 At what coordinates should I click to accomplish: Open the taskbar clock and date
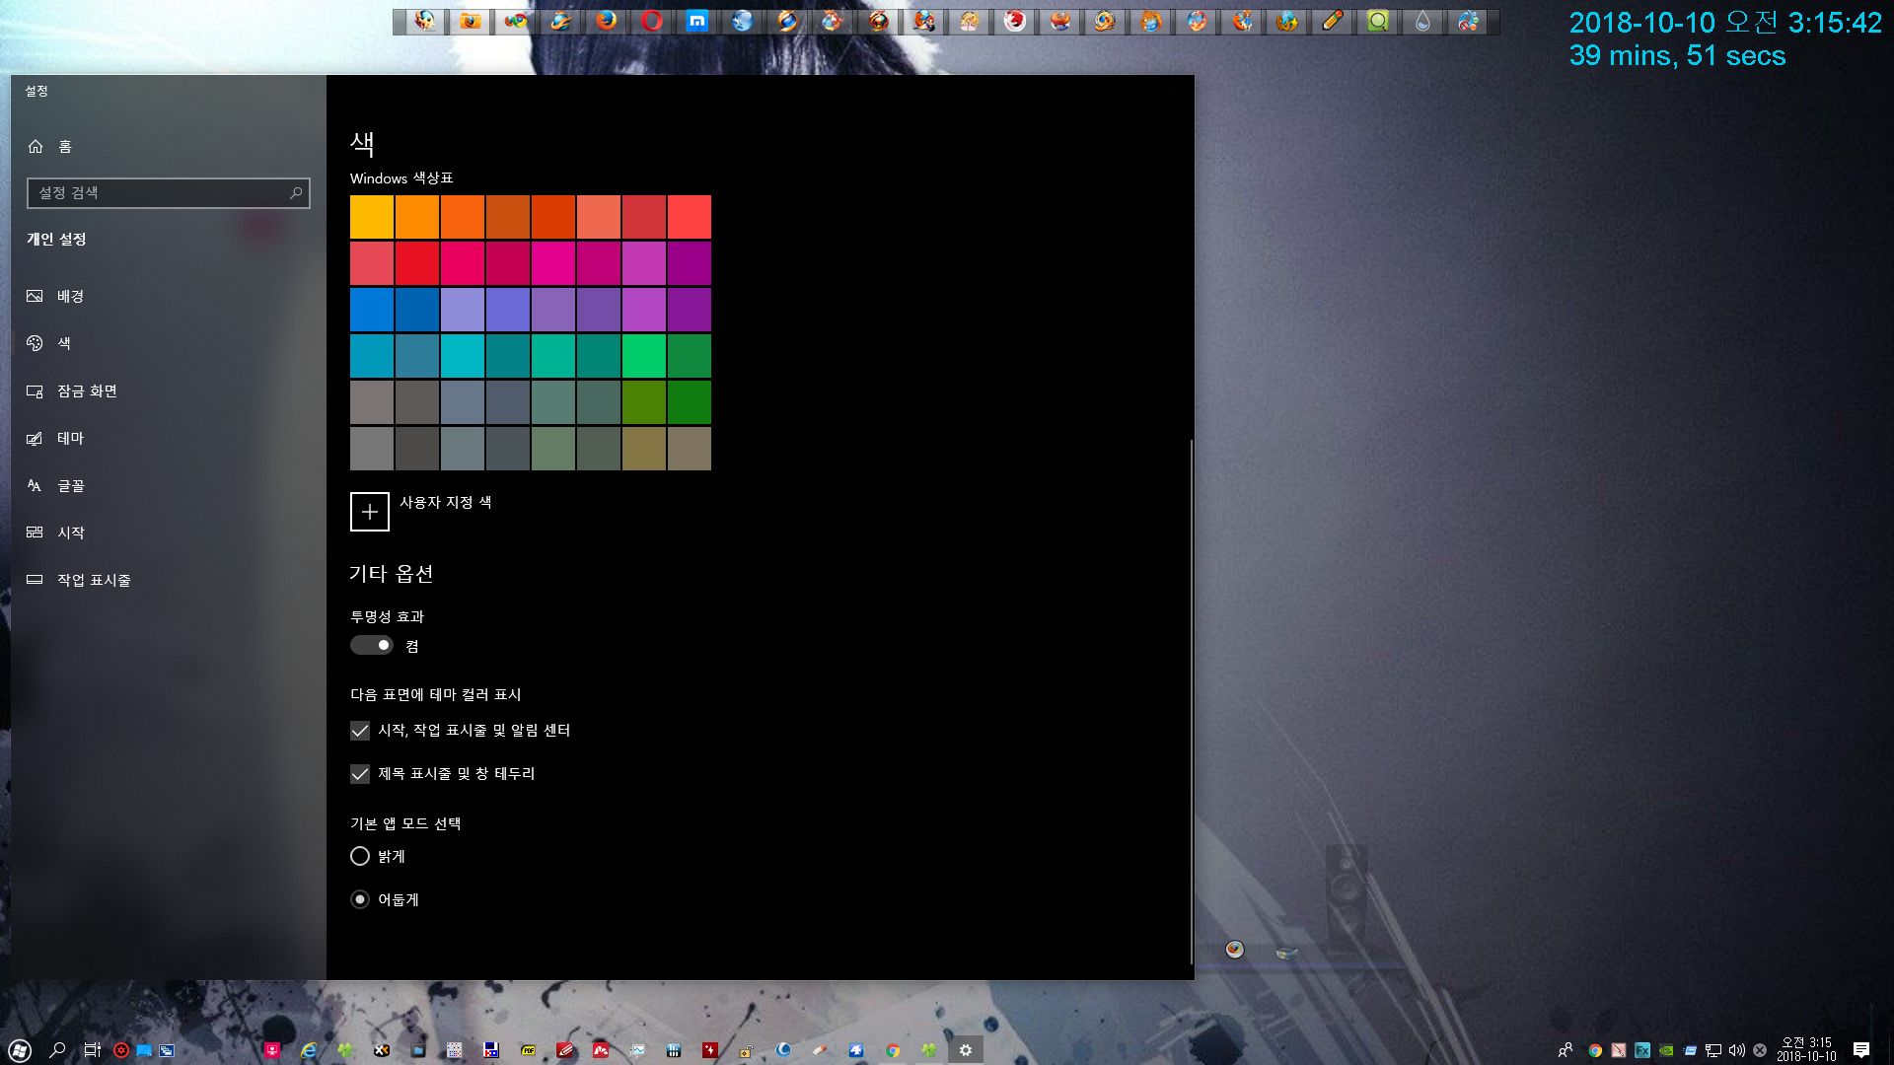point(1805,1049)
